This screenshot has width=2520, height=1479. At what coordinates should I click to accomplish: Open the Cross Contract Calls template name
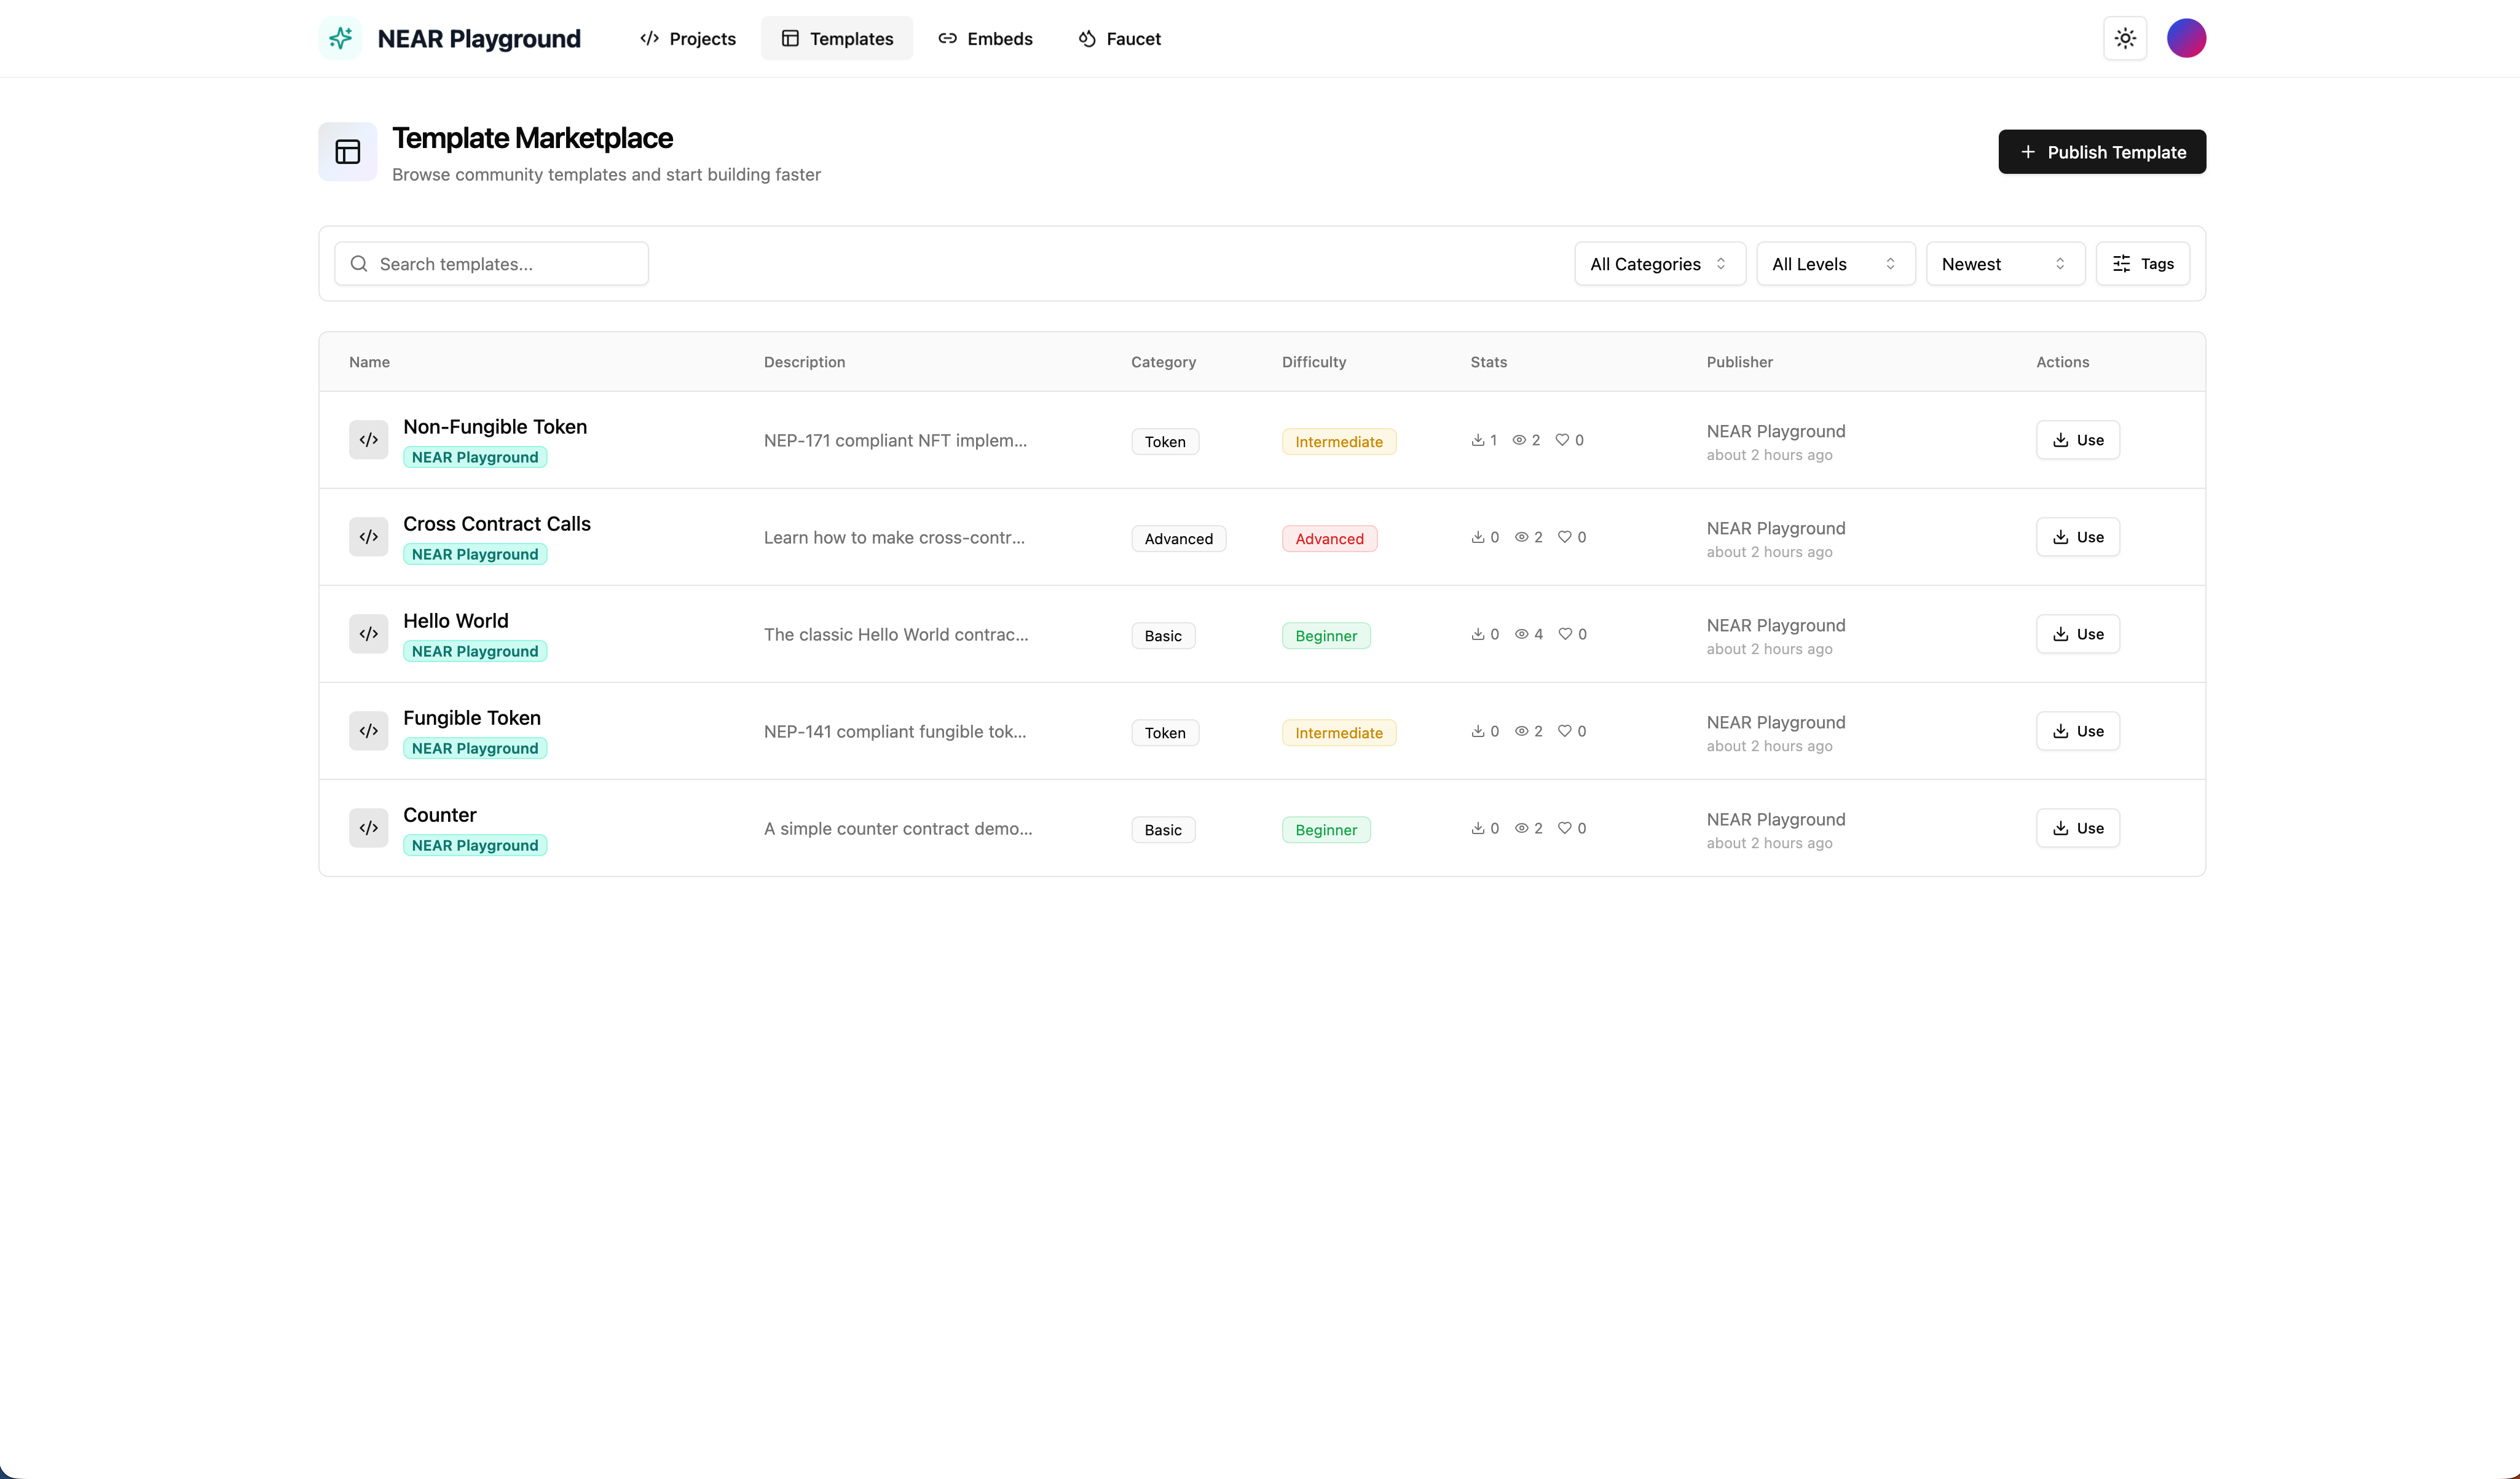pyautogui.click(x=497, y=524)
